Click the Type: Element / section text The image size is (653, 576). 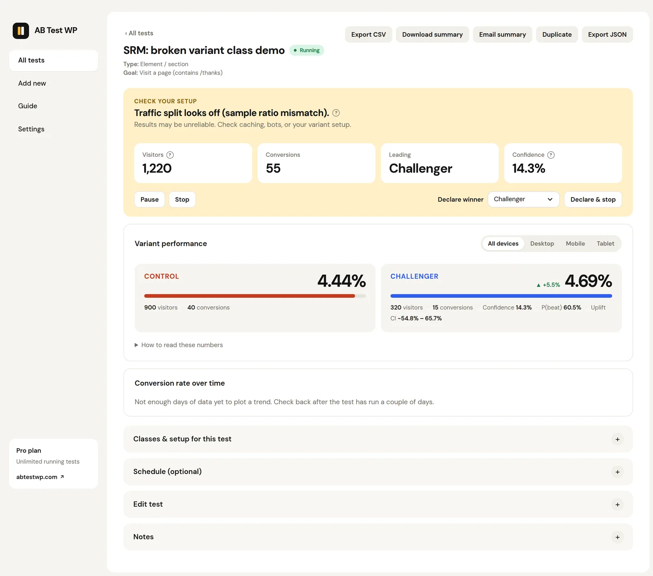156,64
